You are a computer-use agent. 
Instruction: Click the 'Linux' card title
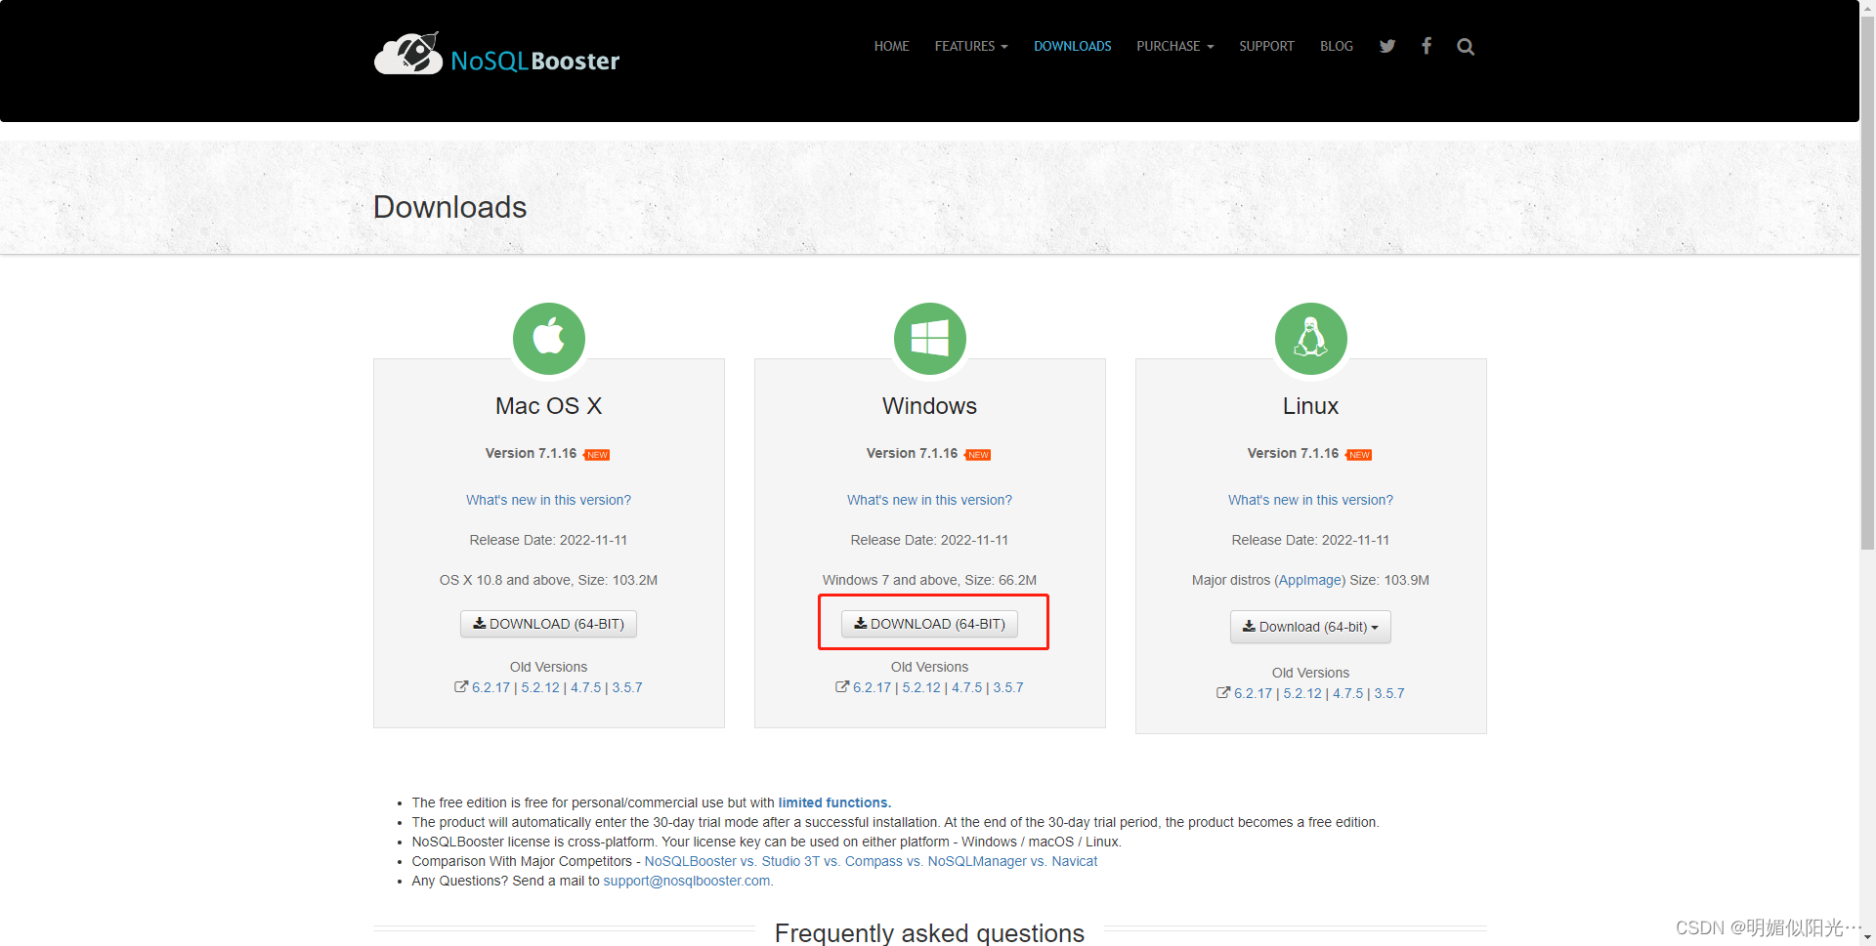click(x=1311, y=406)
